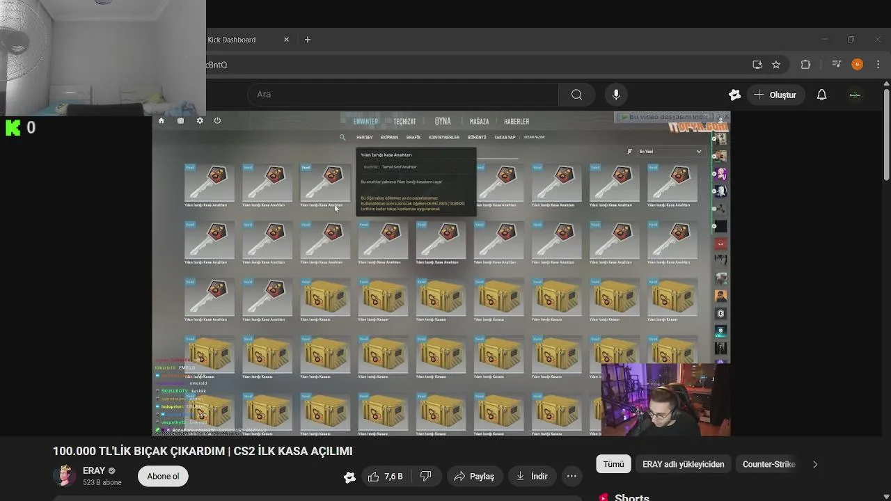The width and height of the screenshot is (891, 501).
Task: Close the Kick Dashboard tab
Action: (286, 40)
